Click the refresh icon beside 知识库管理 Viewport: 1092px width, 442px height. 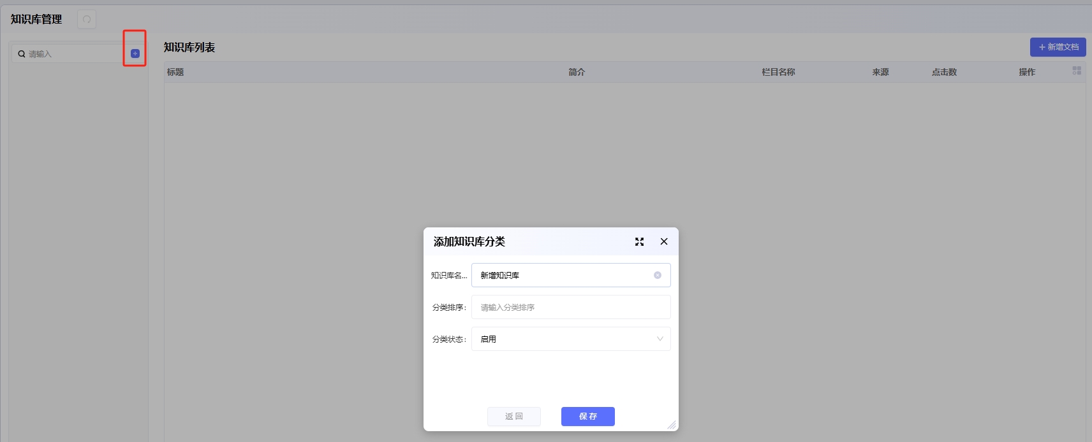(x=87, y=19)
